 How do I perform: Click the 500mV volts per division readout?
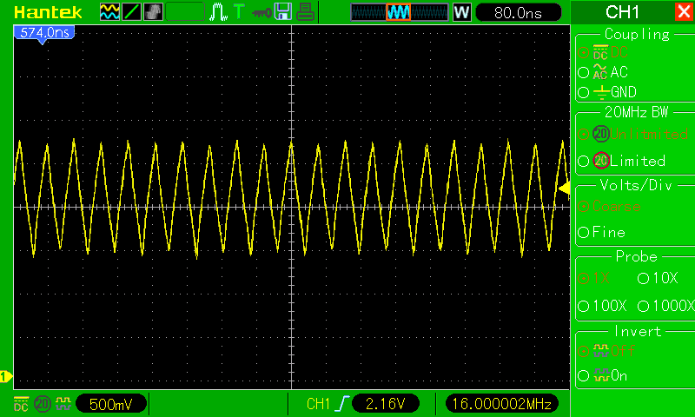tap(111, 404)
